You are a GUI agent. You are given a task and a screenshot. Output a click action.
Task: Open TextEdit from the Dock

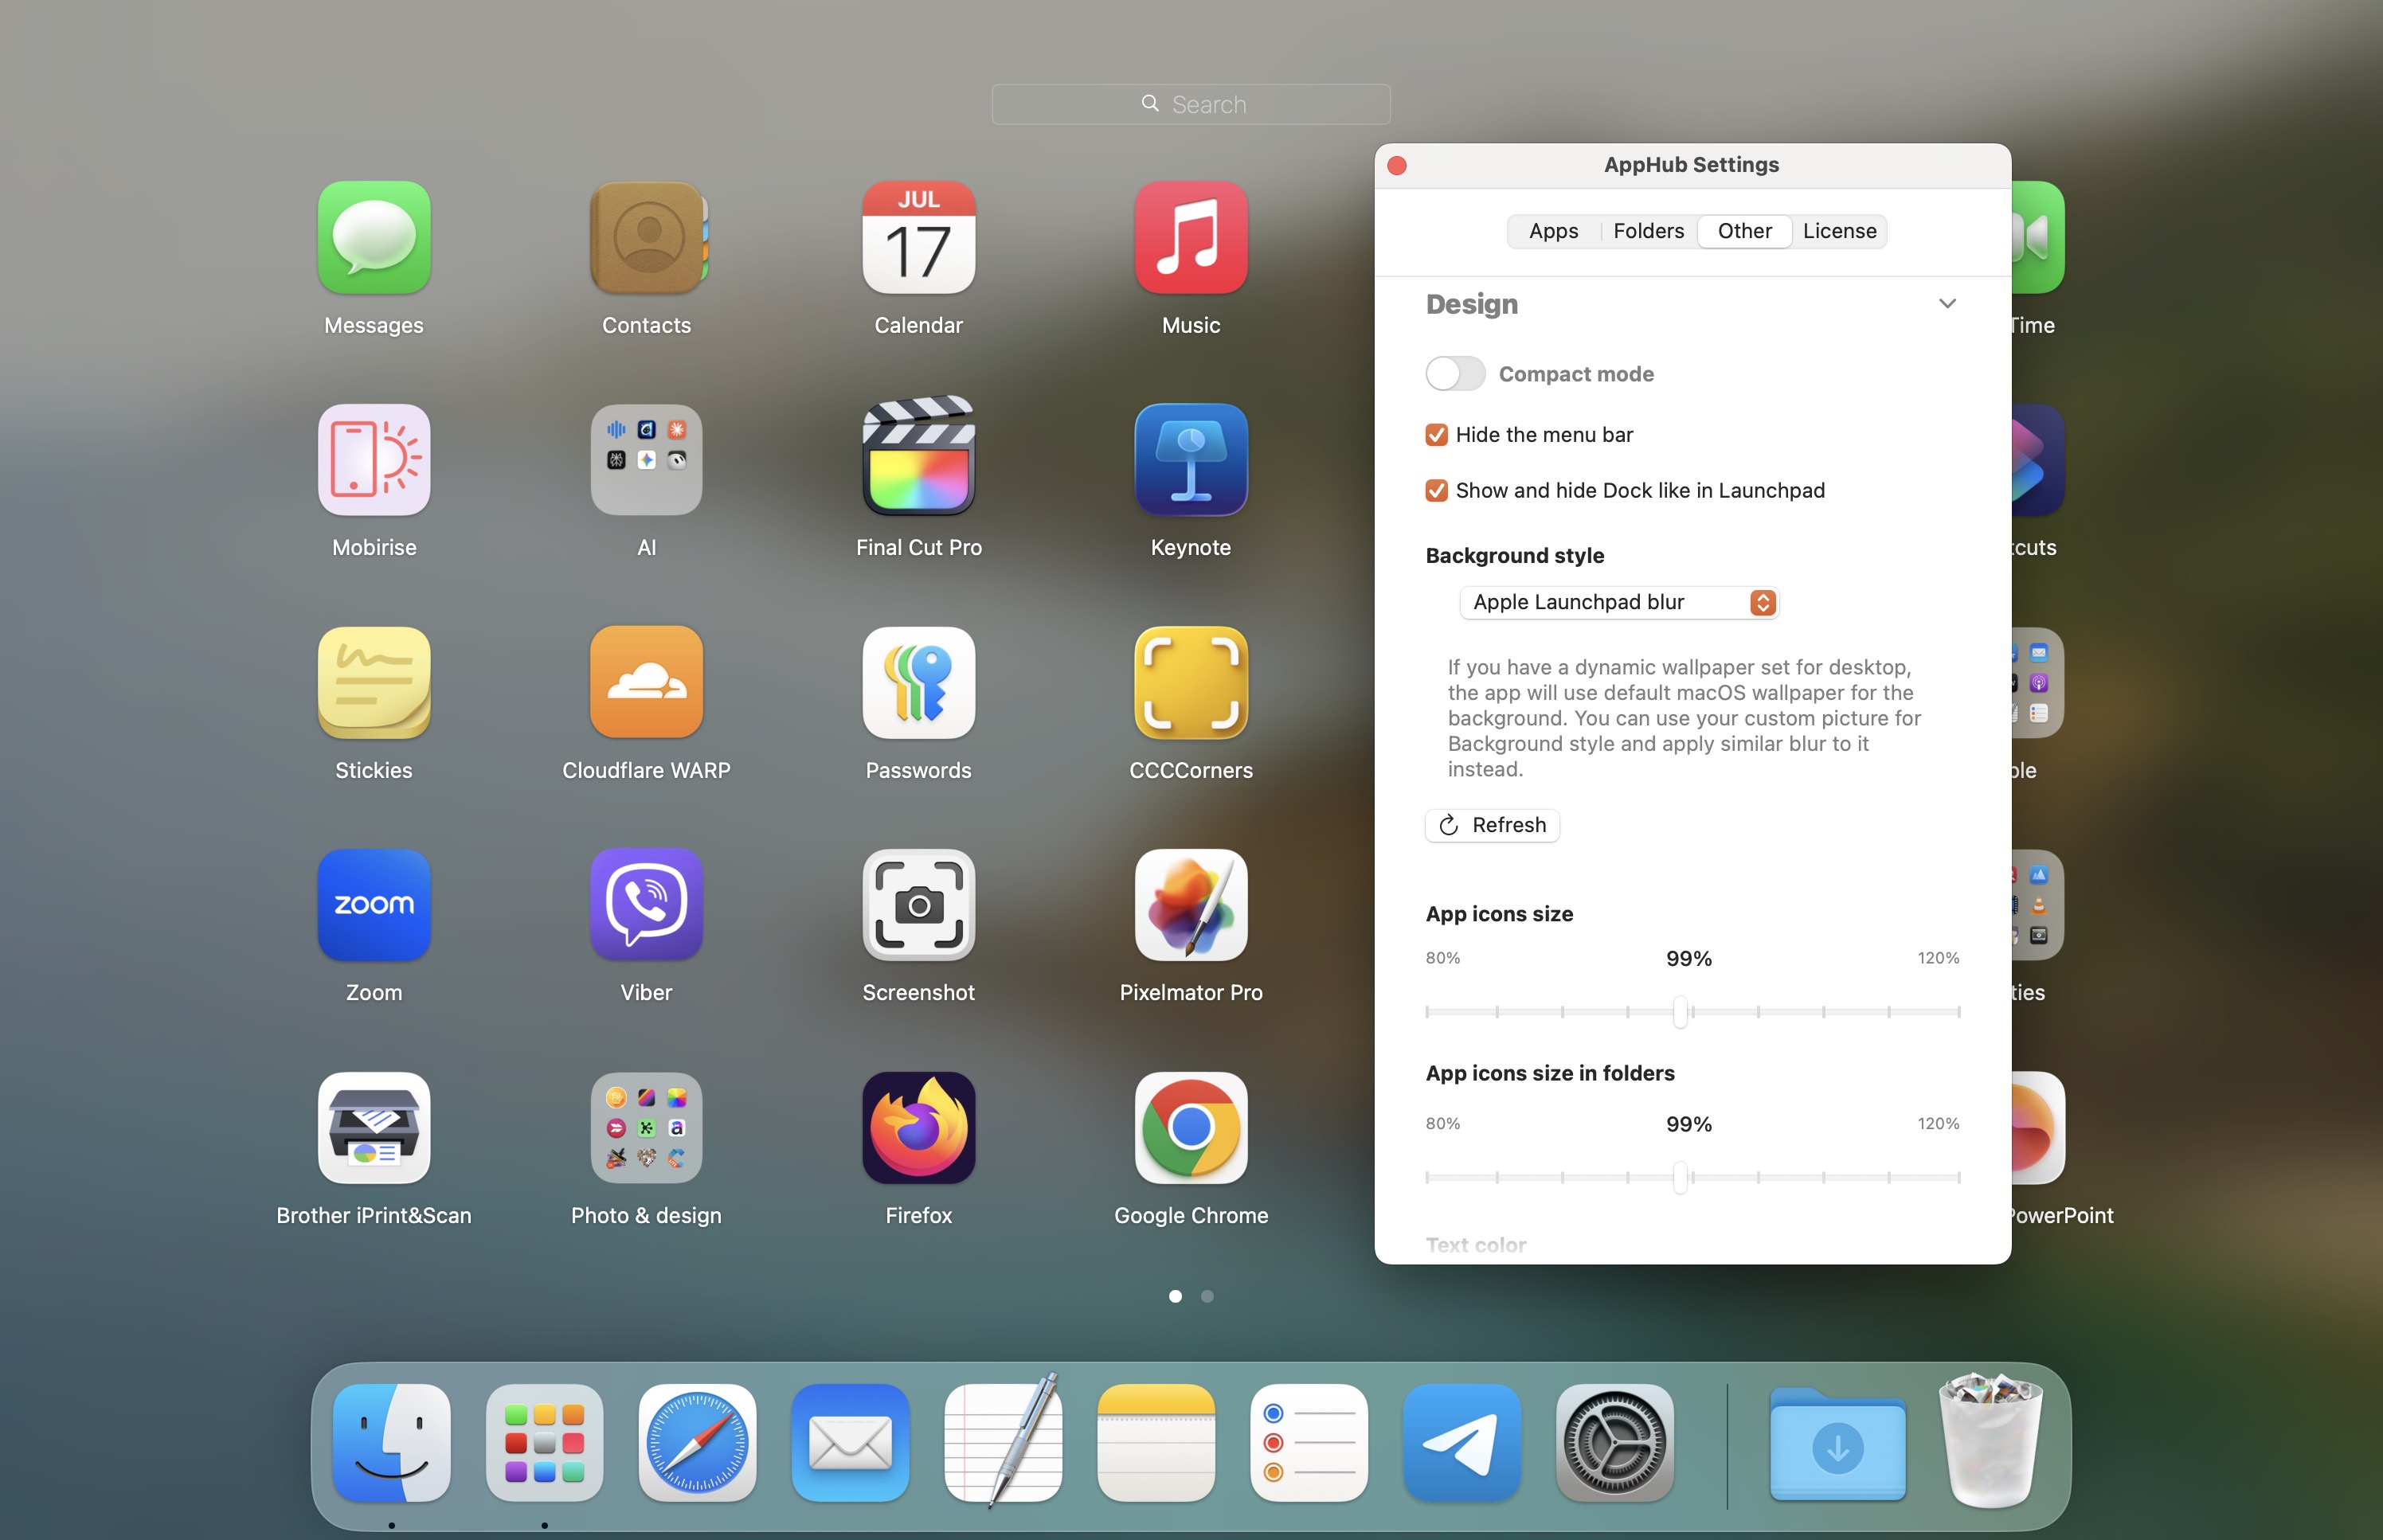1003,1441
